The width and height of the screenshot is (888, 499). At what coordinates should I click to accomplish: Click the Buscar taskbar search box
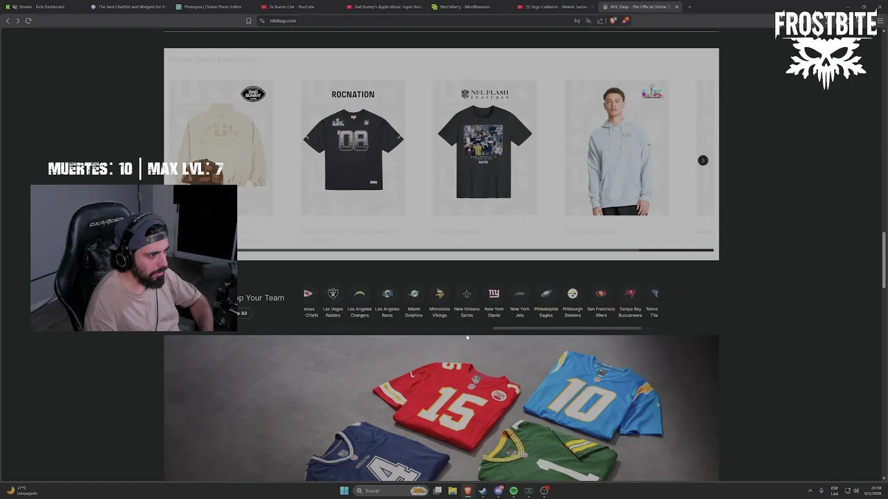click(391, 491)
